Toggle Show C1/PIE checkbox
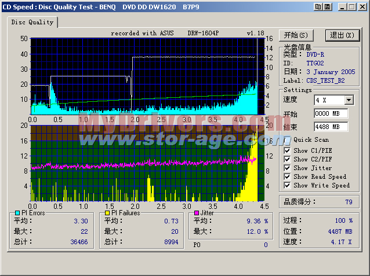370x276 pixels. (287, 150)
